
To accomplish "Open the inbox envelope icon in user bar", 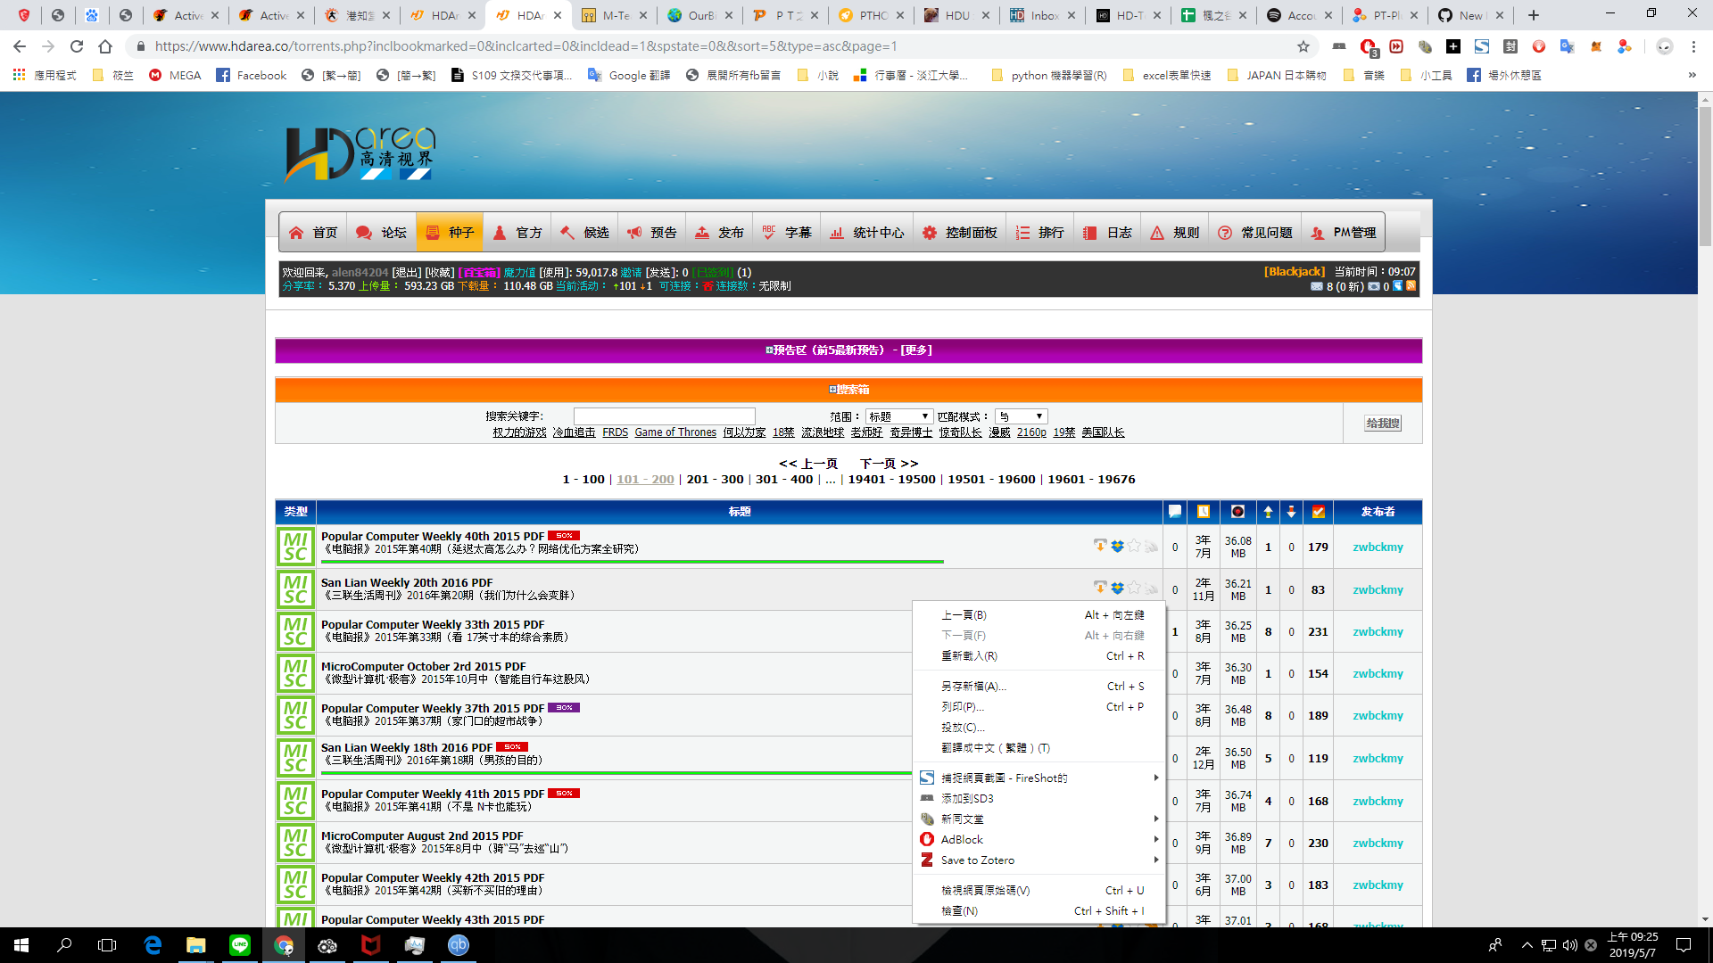I will coord(1316,286).
